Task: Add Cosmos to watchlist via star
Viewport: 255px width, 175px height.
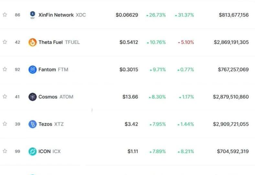Action: coord(5,96)
